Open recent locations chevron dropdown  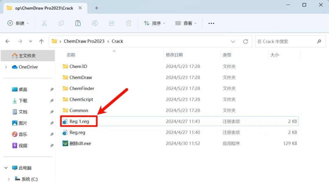coord(31,41)
